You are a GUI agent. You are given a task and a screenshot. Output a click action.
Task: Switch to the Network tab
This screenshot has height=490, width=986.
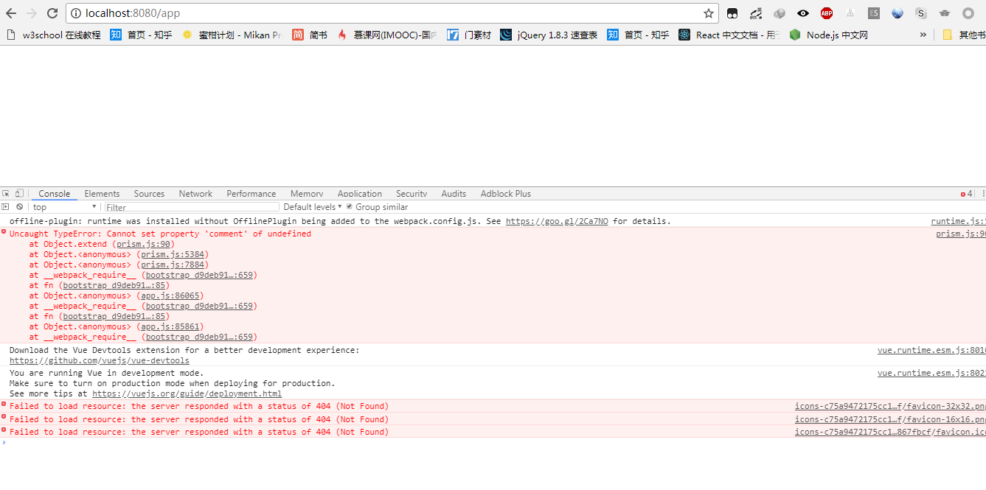coord(195,193)
